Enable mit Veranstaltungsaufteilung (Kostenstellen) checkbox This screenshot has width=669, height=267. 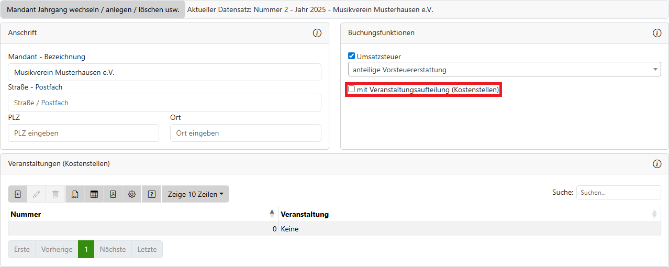pos(352,90)
